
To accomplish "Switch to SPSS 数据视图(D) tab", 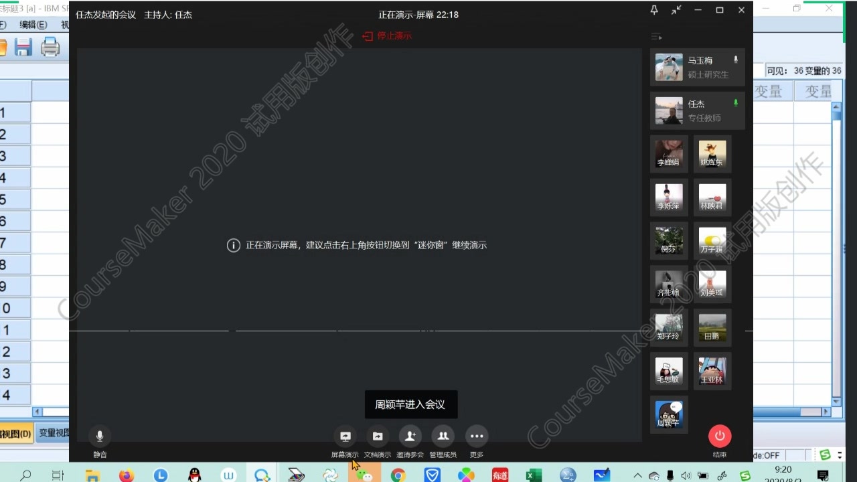I will (16, 433).
